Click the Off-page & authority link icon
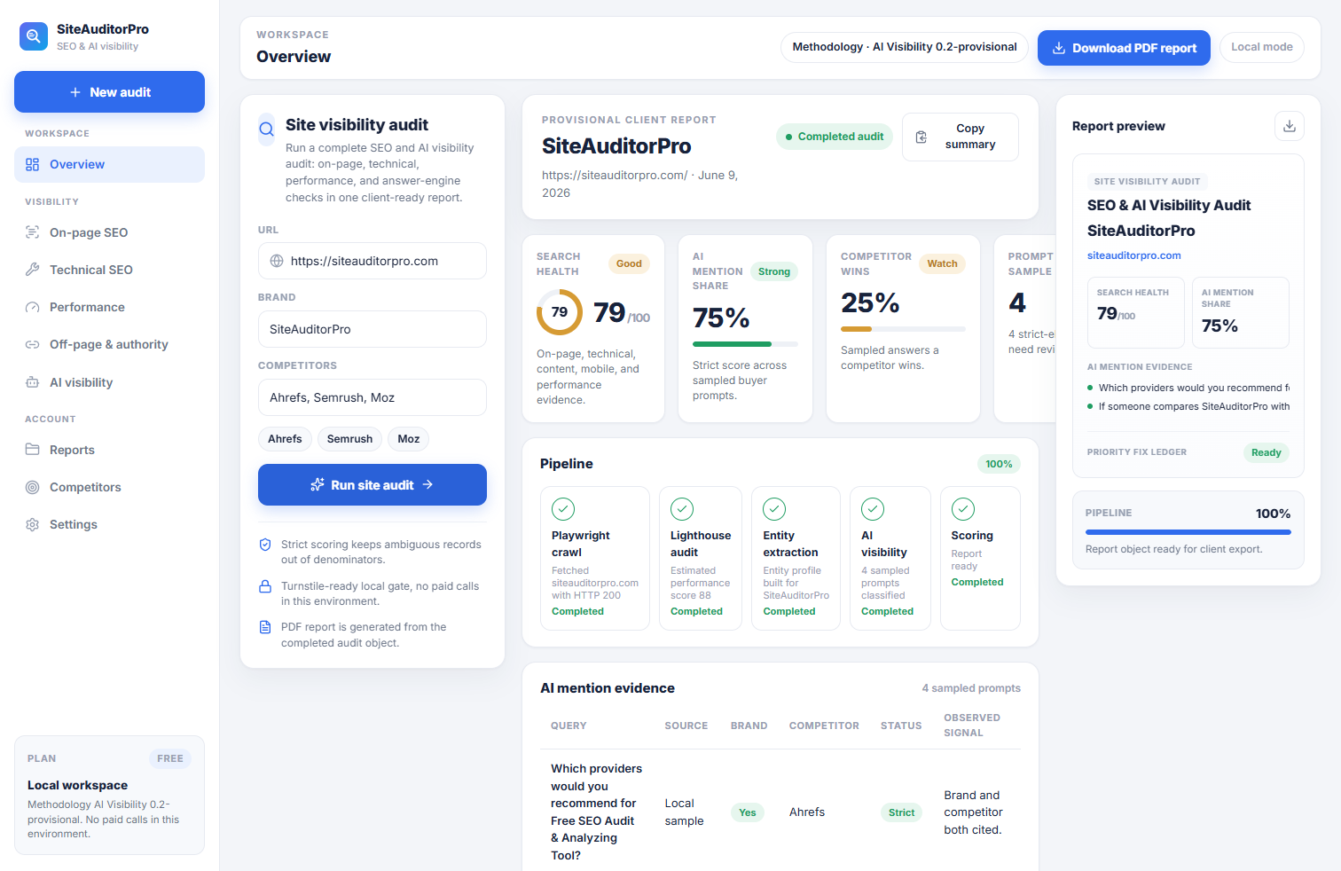This screenshot has height=871, width=1341. coord(33,344)
